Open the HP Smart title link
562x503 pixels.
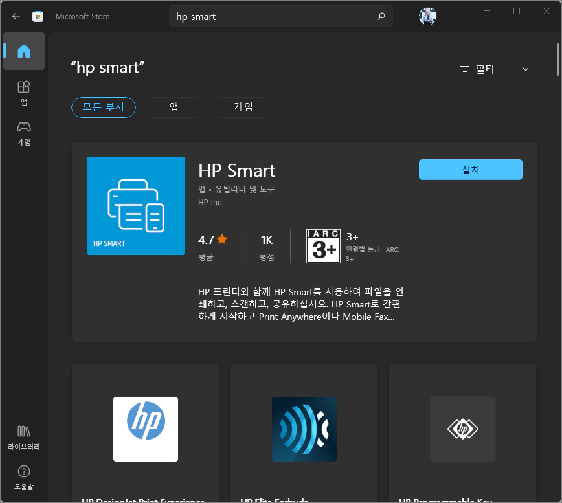coord(237,170)
